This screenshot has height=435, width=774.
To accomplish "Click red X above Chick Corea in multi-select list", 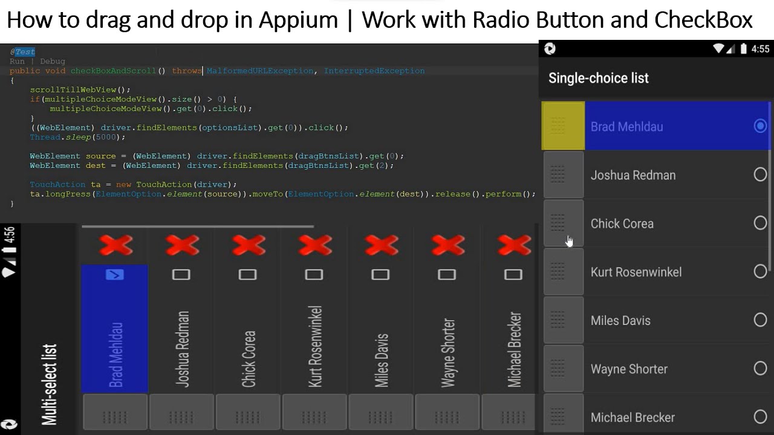I will tap(249, 245).
